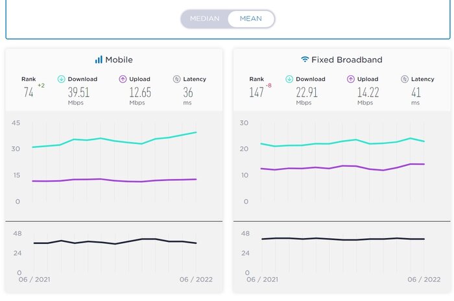Click Mobile rank value 74
The width and height of the screenshot is (454, 301).
[29, 93]
